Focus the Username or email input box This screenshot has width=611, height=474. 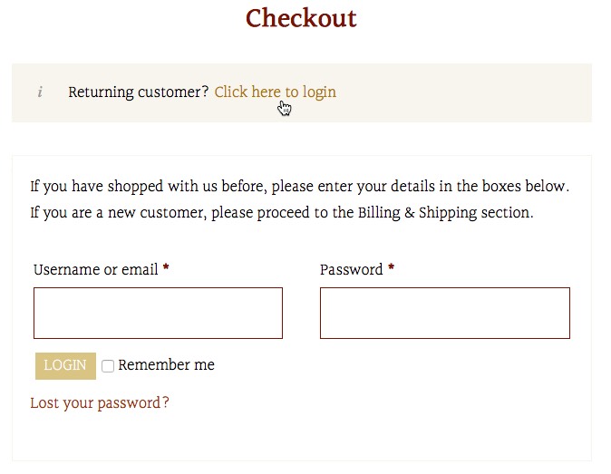(159, 314)
